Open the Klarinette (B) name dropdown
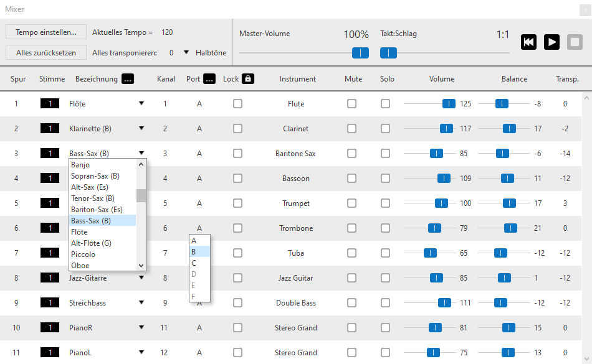 tap(141, 129)
